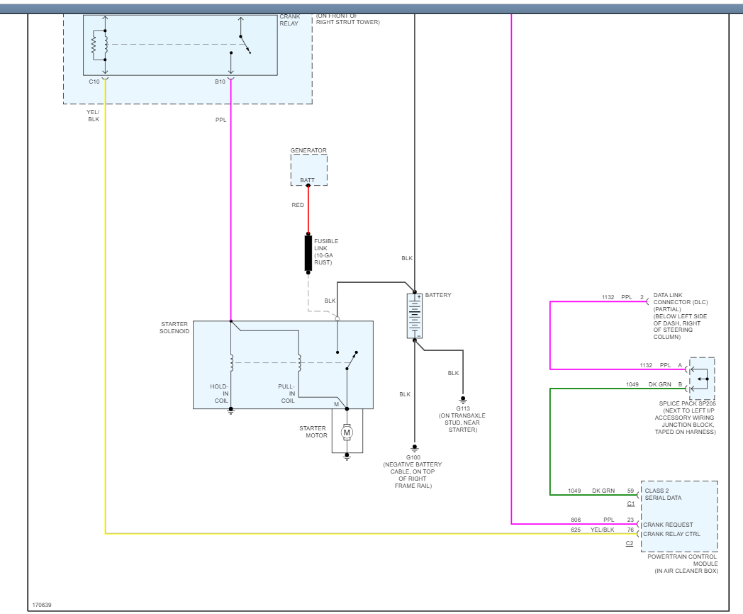Select the battery symbol

[x=415, y=316]
